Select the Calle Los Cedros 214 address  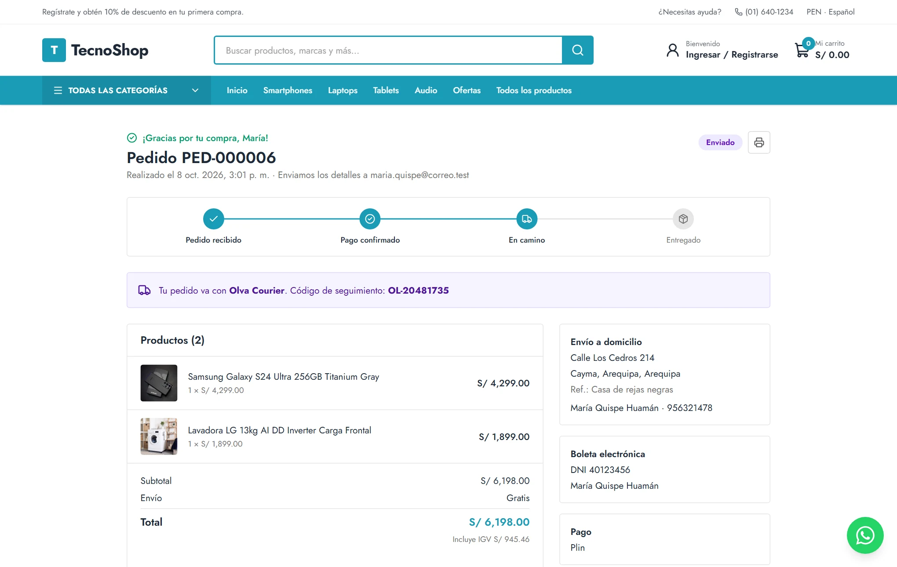tap(612, 358)
